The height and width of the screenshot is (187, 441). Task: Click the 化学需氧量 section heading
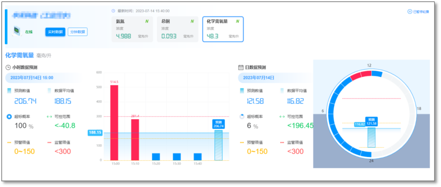pos(20,55)
